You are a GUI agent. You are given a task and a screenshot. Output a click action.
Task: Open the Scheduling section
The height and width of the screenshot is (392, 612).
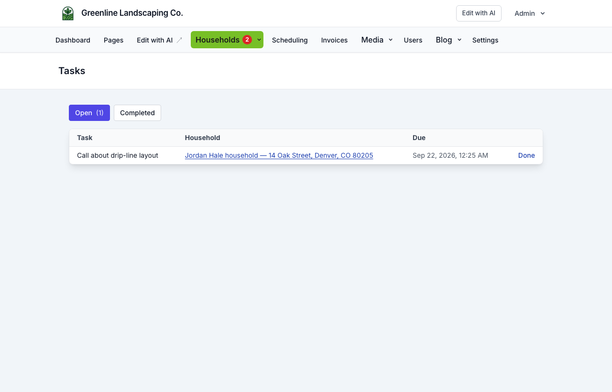[290, 40]
